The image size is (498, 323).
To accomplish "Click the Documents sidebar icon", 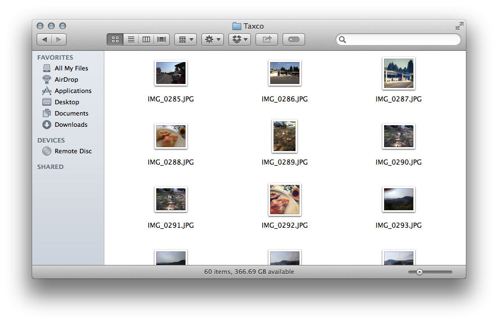I will 47,113.
